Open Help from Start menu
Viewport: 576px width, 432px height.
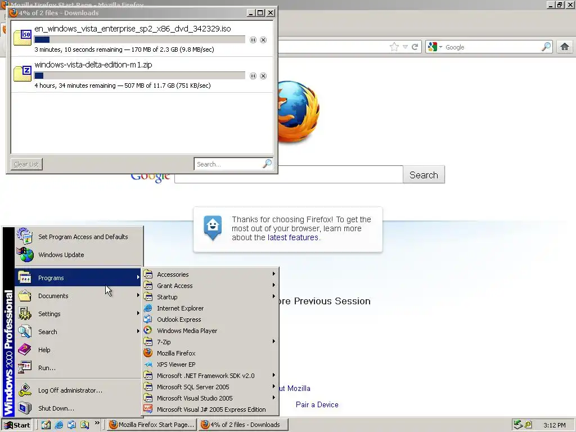coord(79,350)
